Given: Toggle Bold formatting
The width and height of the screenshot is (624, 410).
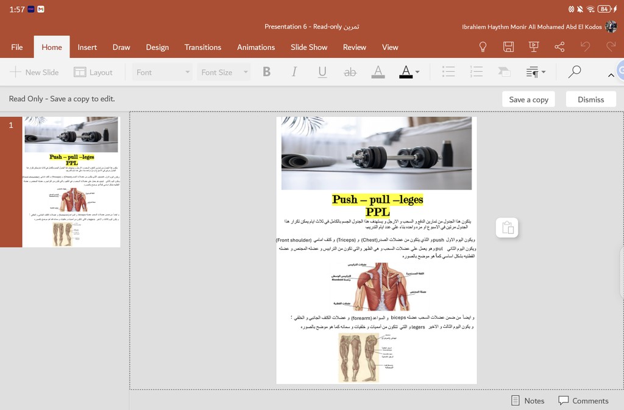Looking at the screenshot, I should [x=266, y=72].
